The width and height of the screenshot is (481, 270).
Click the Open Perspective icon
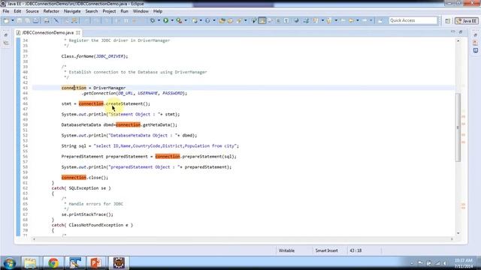[x=448, y=21]
